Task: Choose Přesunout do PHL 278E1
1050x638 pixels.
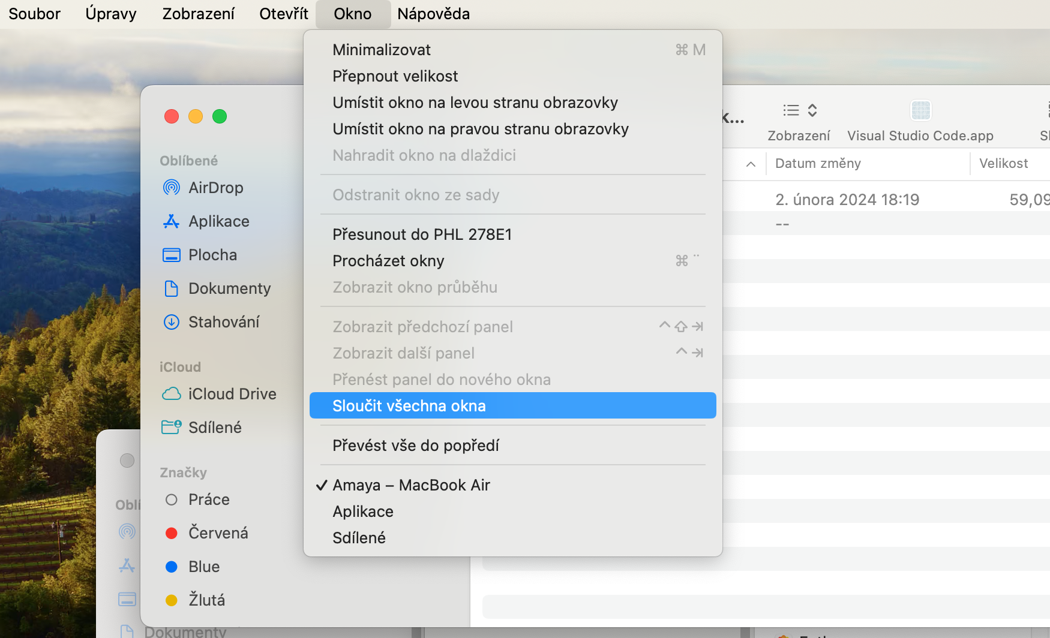Action: point(513,234)
